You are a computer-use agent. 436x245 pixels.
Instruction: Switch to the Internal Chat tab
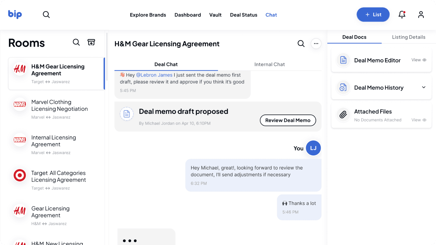(x=270, y=64)
